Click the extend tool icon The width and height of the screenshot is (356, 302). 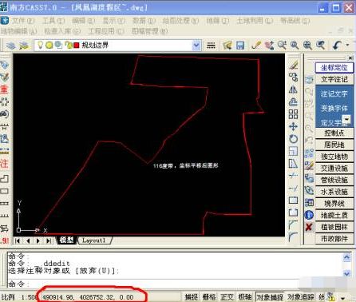pyautogui.click(x=293, y=189)
